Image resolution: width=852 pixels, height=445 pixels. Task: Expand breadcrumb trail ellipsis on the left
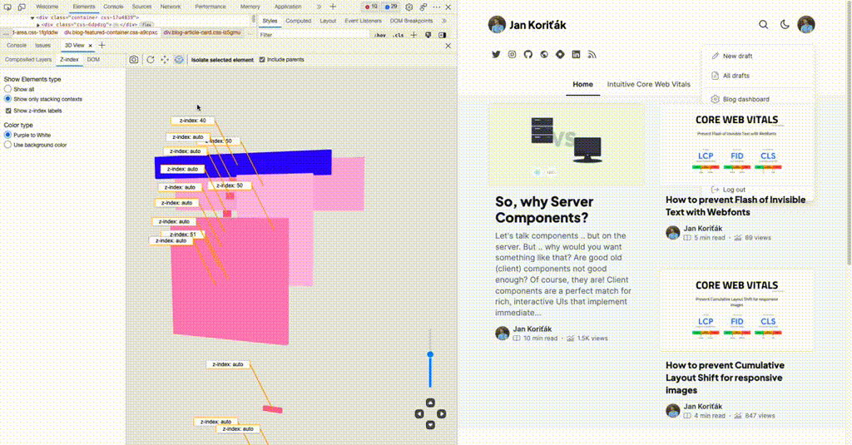point(5,32)
